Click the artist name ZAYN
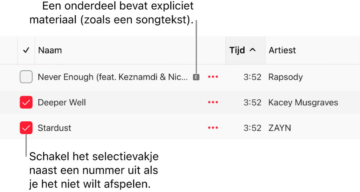The width and height of the screenshot is (360, 192). (279, 128)
